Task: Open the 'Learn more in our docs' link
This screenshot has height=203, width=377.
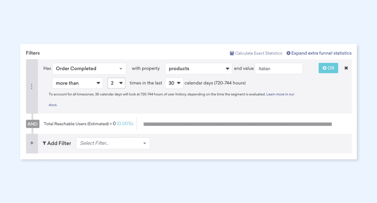Action: pyautogui.click(x=280, y=94)
